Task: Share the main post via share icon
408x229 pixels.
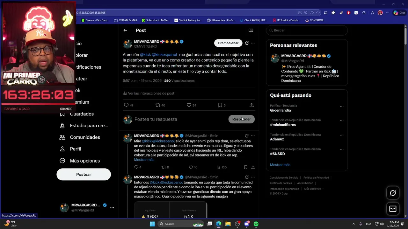Action: 251,105
